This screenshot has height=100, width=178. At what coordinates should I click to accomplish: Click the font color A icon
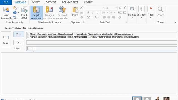pyautogui.click(x=95, y=17)
